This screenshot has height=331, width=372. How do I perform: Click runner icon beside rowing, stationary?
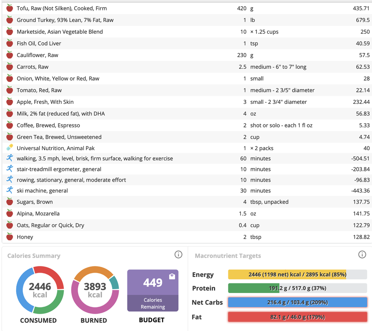(x=10, y=180)
